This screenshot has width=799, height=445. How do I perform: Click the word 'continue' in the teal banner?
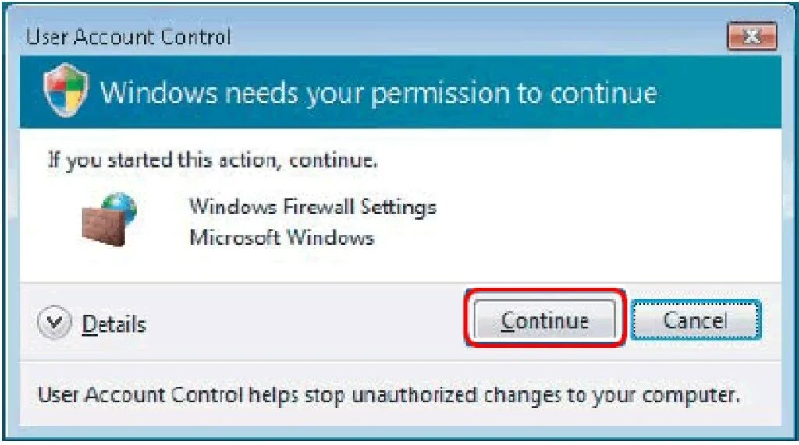603,94
